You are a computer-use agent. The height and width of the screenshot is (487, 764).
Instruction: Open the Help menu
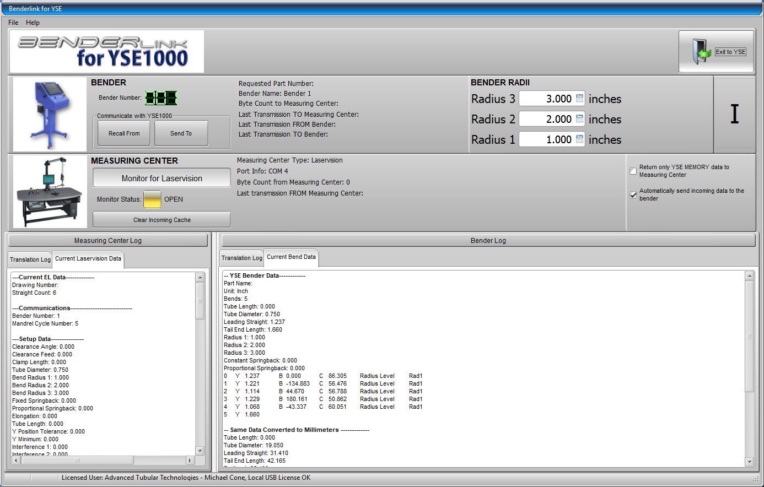click(33, 23)
